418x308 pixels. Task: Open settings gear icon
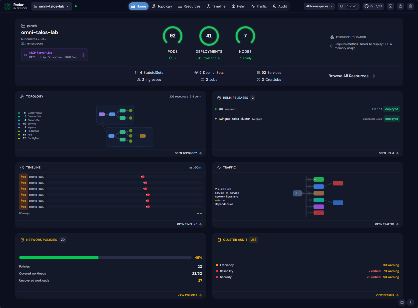click(x=411, y=6)
